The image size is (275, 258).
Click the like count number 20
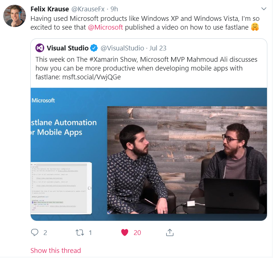pyautogui.click(x=137, y=232)
